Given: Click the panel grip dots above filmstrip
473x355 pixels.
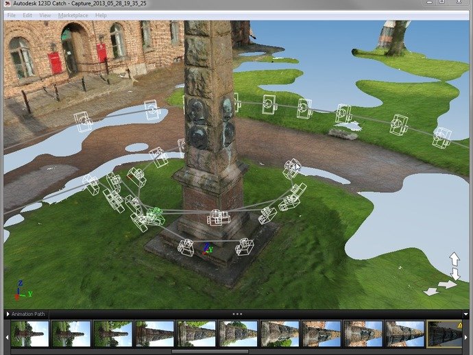Looking at the screenshot, I should pyautogui.click(x=237, y=314).
